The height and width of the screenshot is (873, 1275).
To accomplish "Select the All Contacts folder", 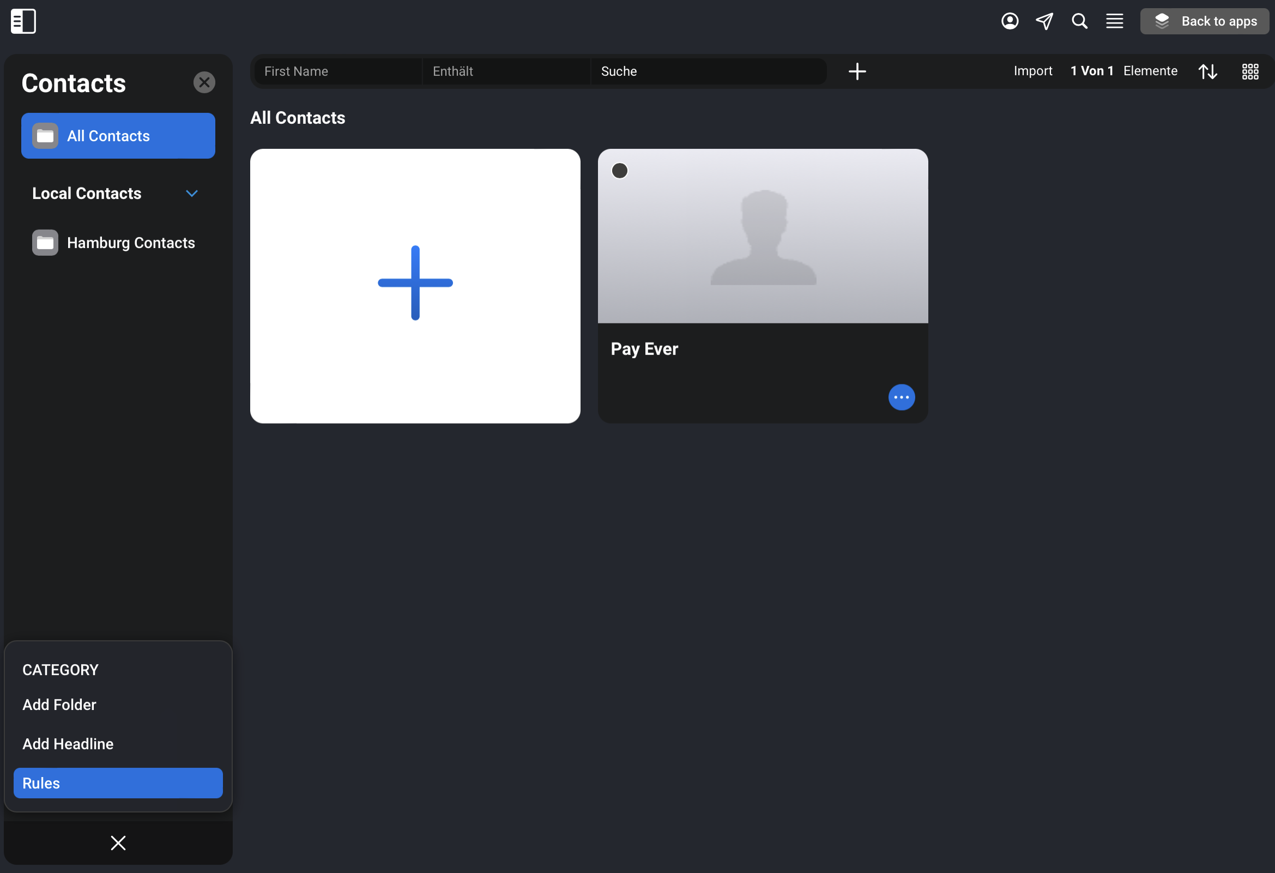I will (x=118, y=136).
